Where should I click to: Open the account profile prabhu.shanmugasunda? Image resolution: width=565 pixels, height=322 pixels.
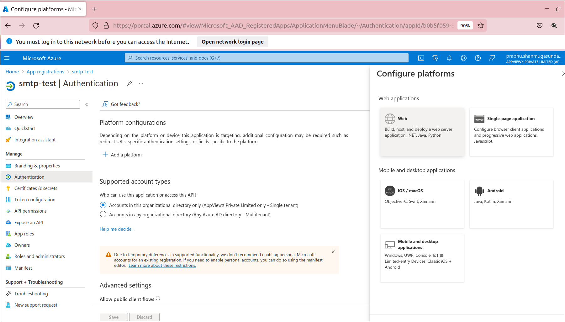pyautogui.click(x=534, y=58)
